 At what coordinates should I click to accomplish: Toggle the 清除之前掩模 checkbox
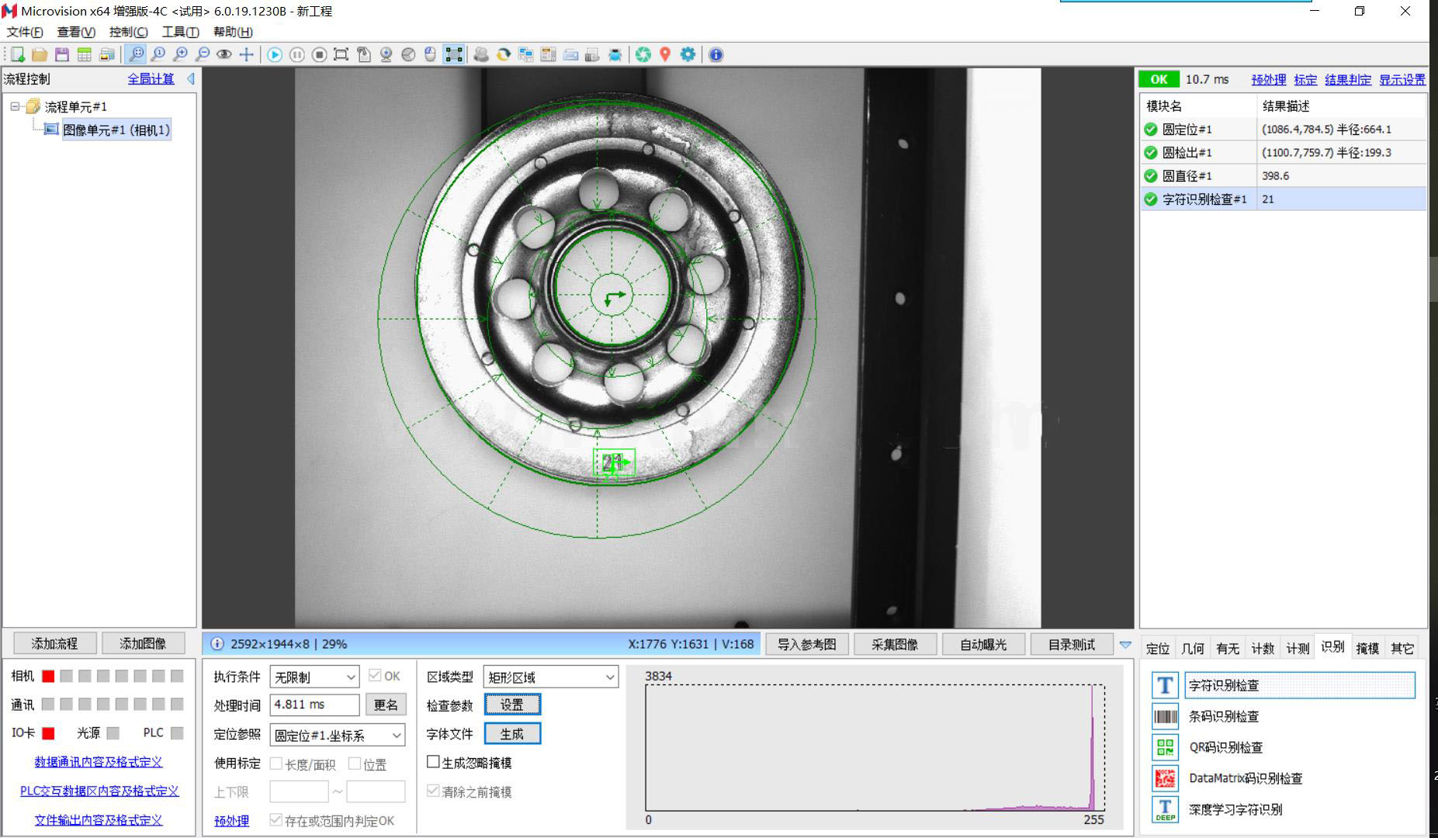coord(433,791)
